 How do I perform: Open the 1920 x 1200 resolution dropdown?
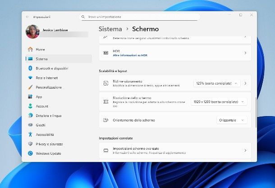click(x=219, y=102)
